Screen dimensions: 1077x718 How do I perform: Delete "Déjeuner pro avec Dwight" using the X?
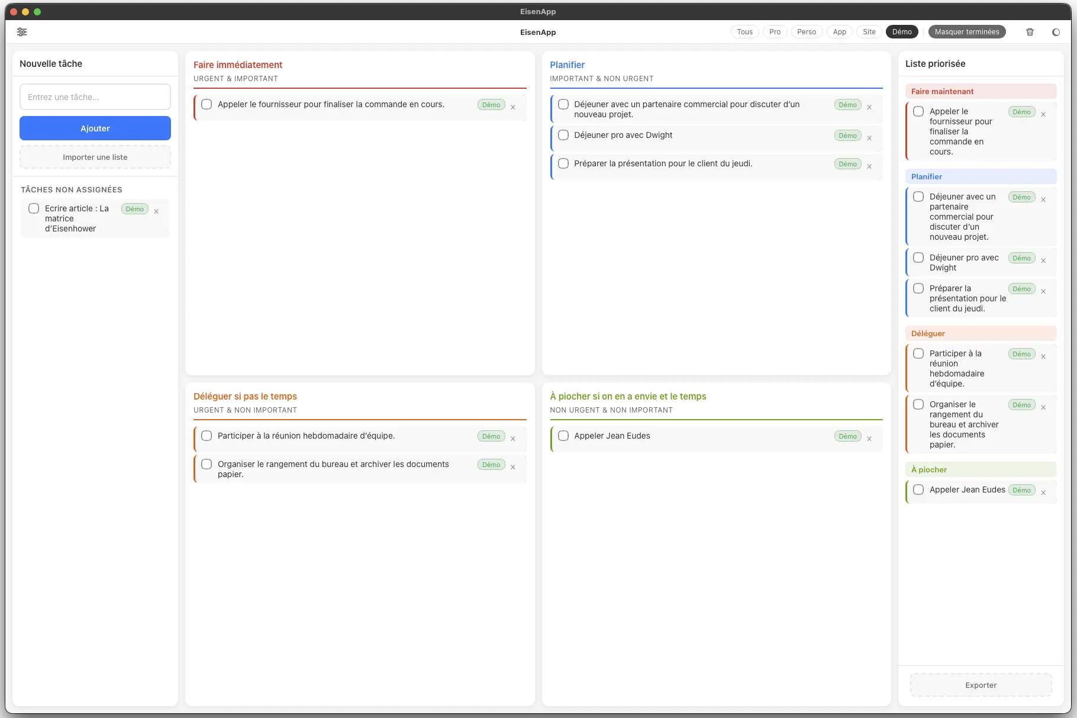pos(869,137)
